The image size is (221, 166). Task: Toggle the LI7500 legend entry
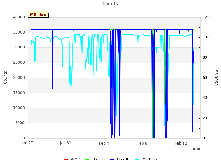(x=95, y=159)
